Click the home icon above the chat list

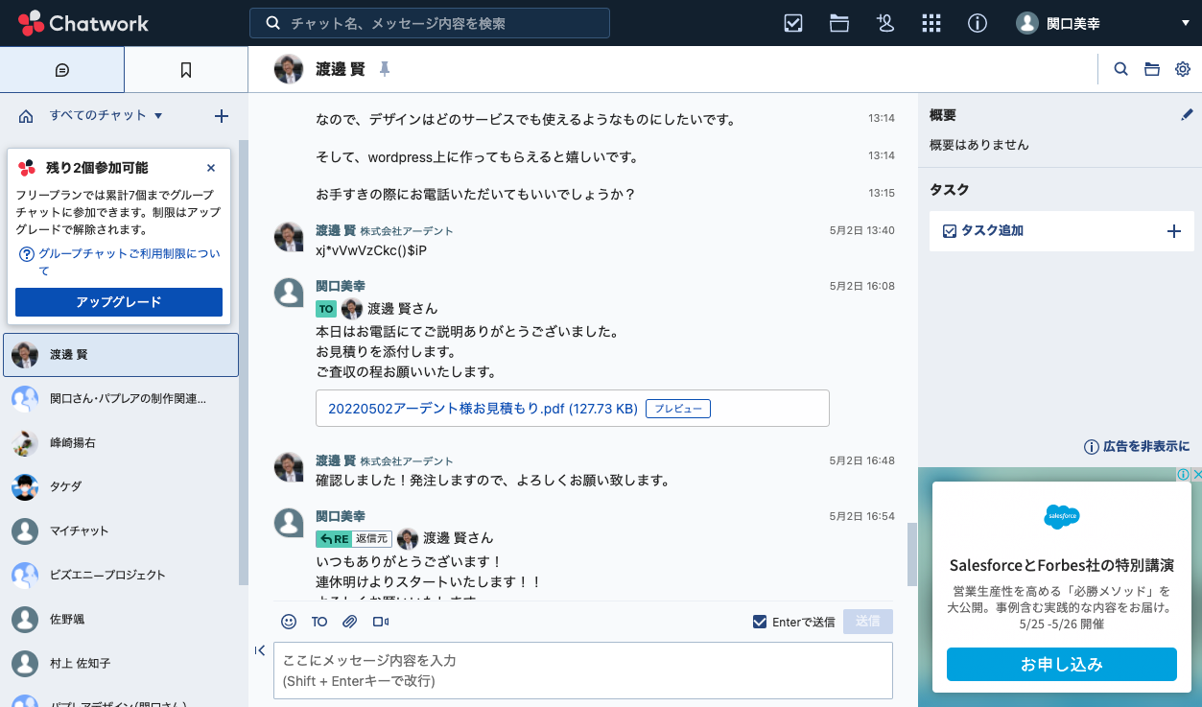point(27,115)
